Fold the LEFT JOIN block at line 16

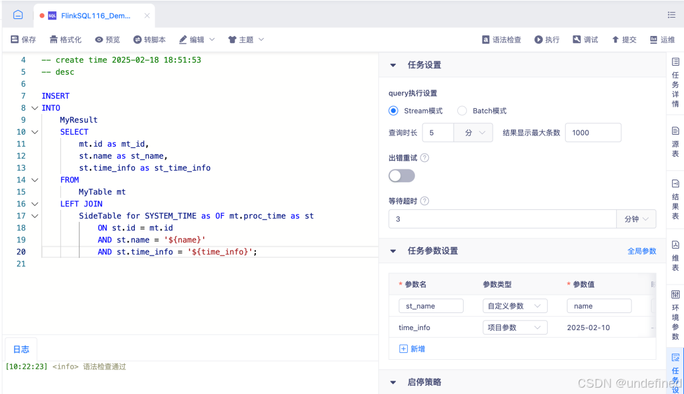pos(35,204)
